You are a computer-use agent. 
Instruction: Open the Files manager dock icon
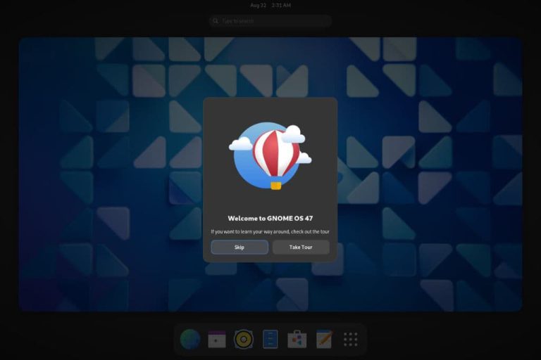click(x=270, y=340)
